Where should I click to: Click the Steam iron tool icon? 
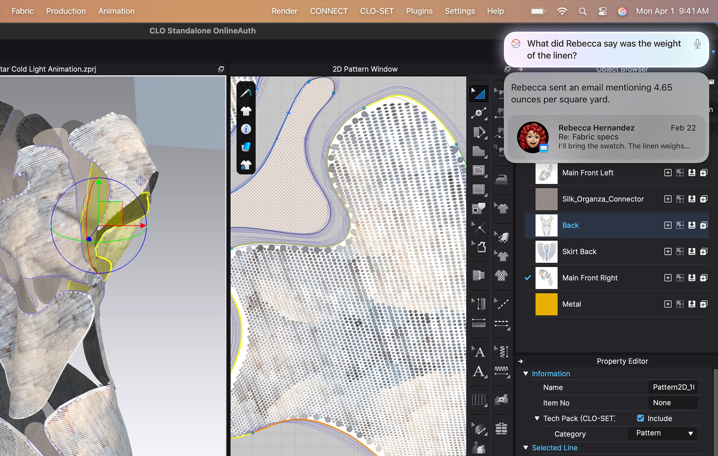point(501,179)
